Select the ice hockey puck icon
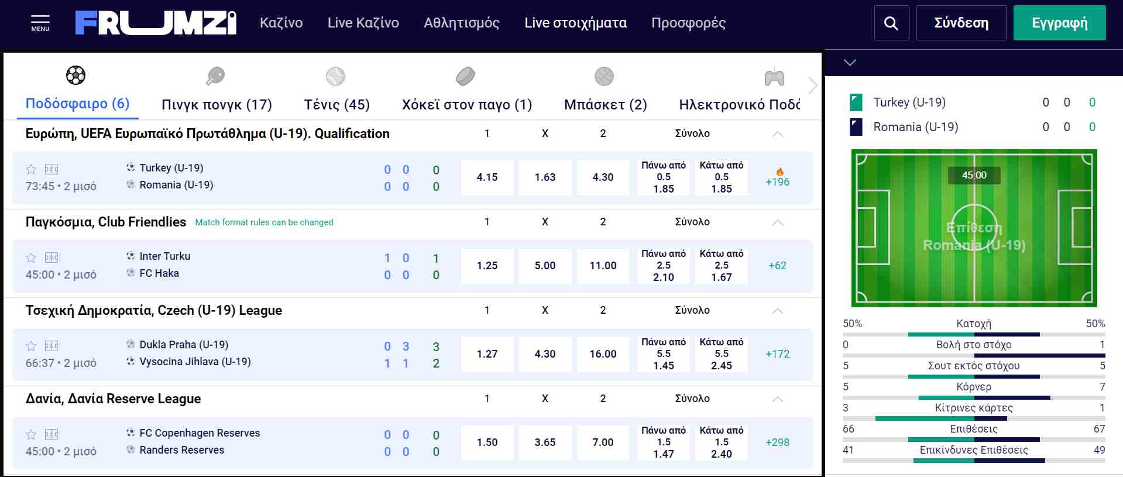The width and height of the screenshot is (1123, 477). pyautogui.click(x=466, y=76)
